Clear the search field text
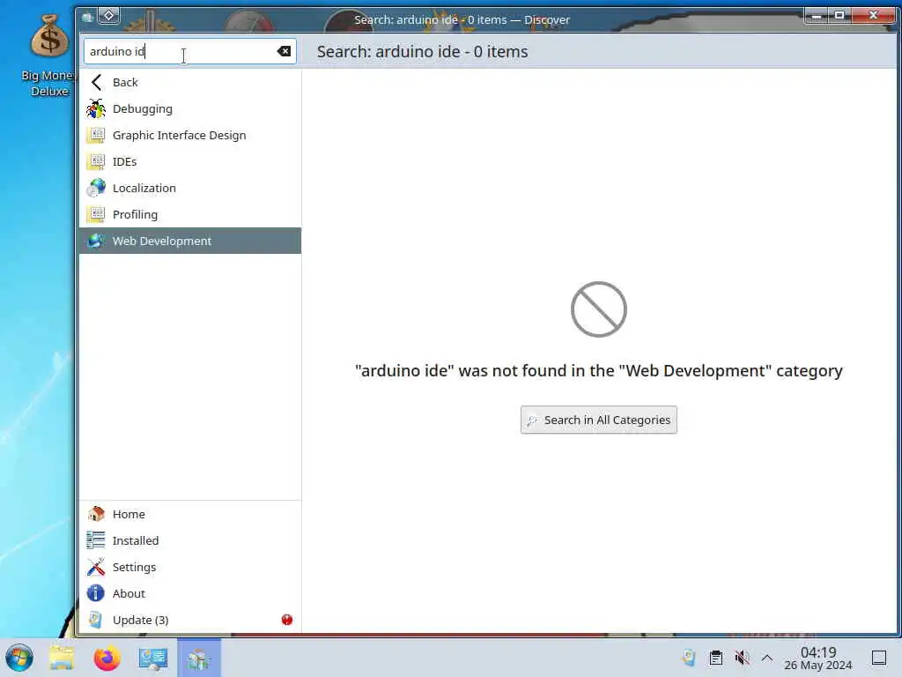Screen dimensions: 902x677 pyautogui.click(x=284, y=51)
